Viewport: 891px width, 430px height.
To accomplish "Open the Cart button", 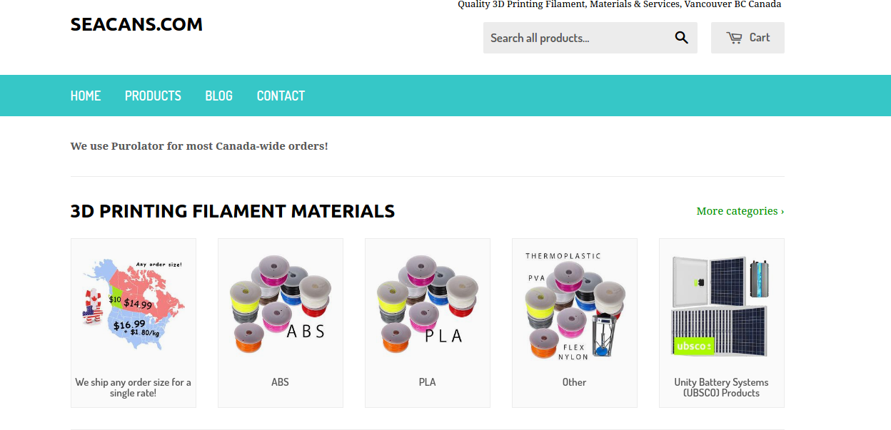I will click(747, 38).
